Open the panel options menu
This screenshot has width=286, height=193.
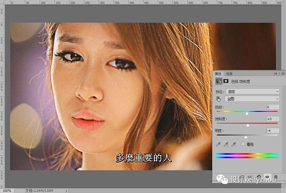tap(283, 74)
